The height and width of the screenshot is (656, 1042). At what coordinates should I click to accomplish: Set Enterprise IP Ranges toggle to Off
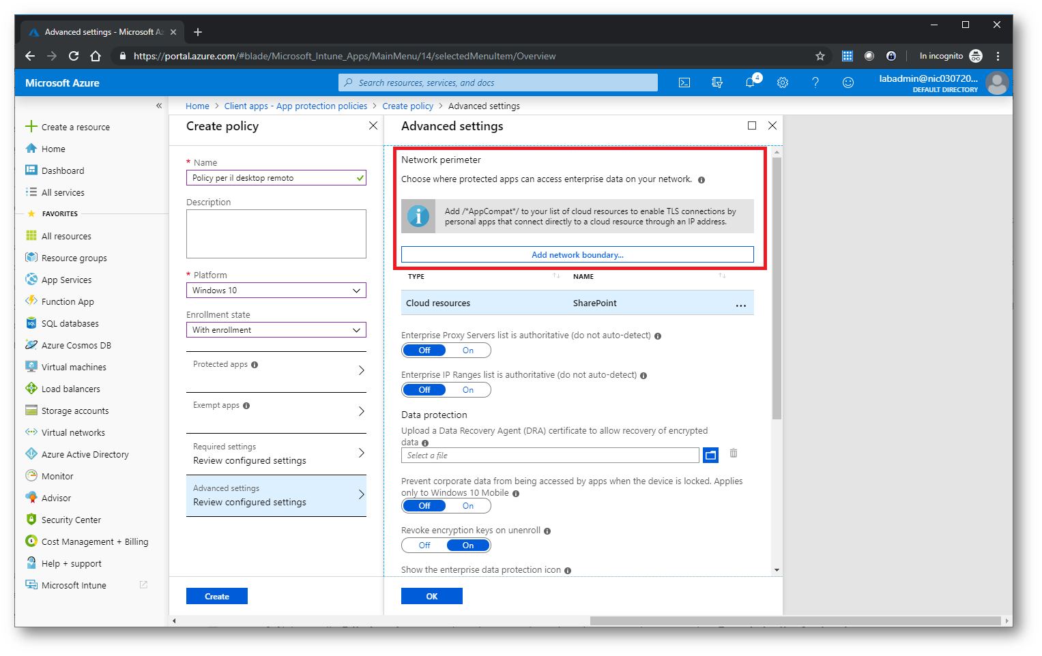[x=424, y=390]
